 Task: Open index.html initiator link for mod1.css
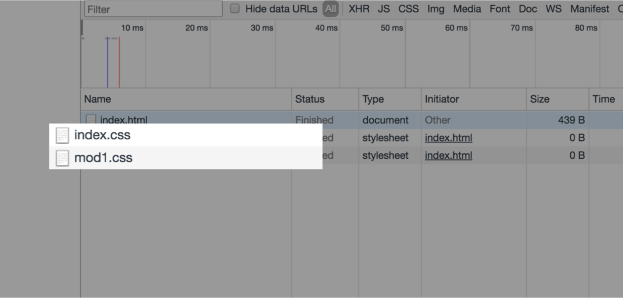[448, 155]
